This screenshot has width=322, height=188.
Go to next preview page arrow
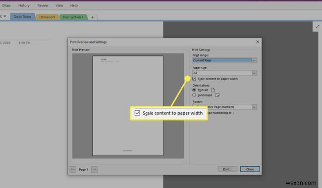(94, 169)
